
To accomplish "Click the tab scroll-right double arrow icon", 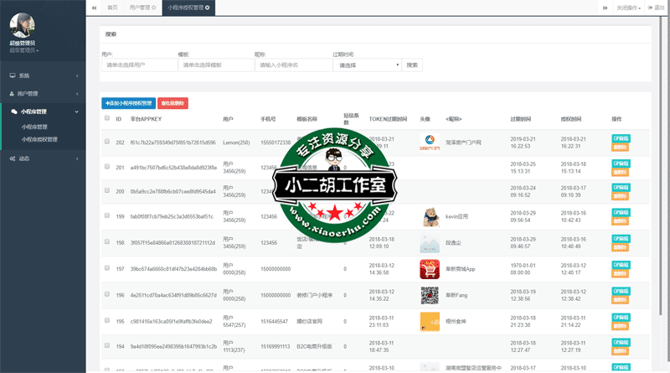I will pyautogui.click(x=605, y=7).
